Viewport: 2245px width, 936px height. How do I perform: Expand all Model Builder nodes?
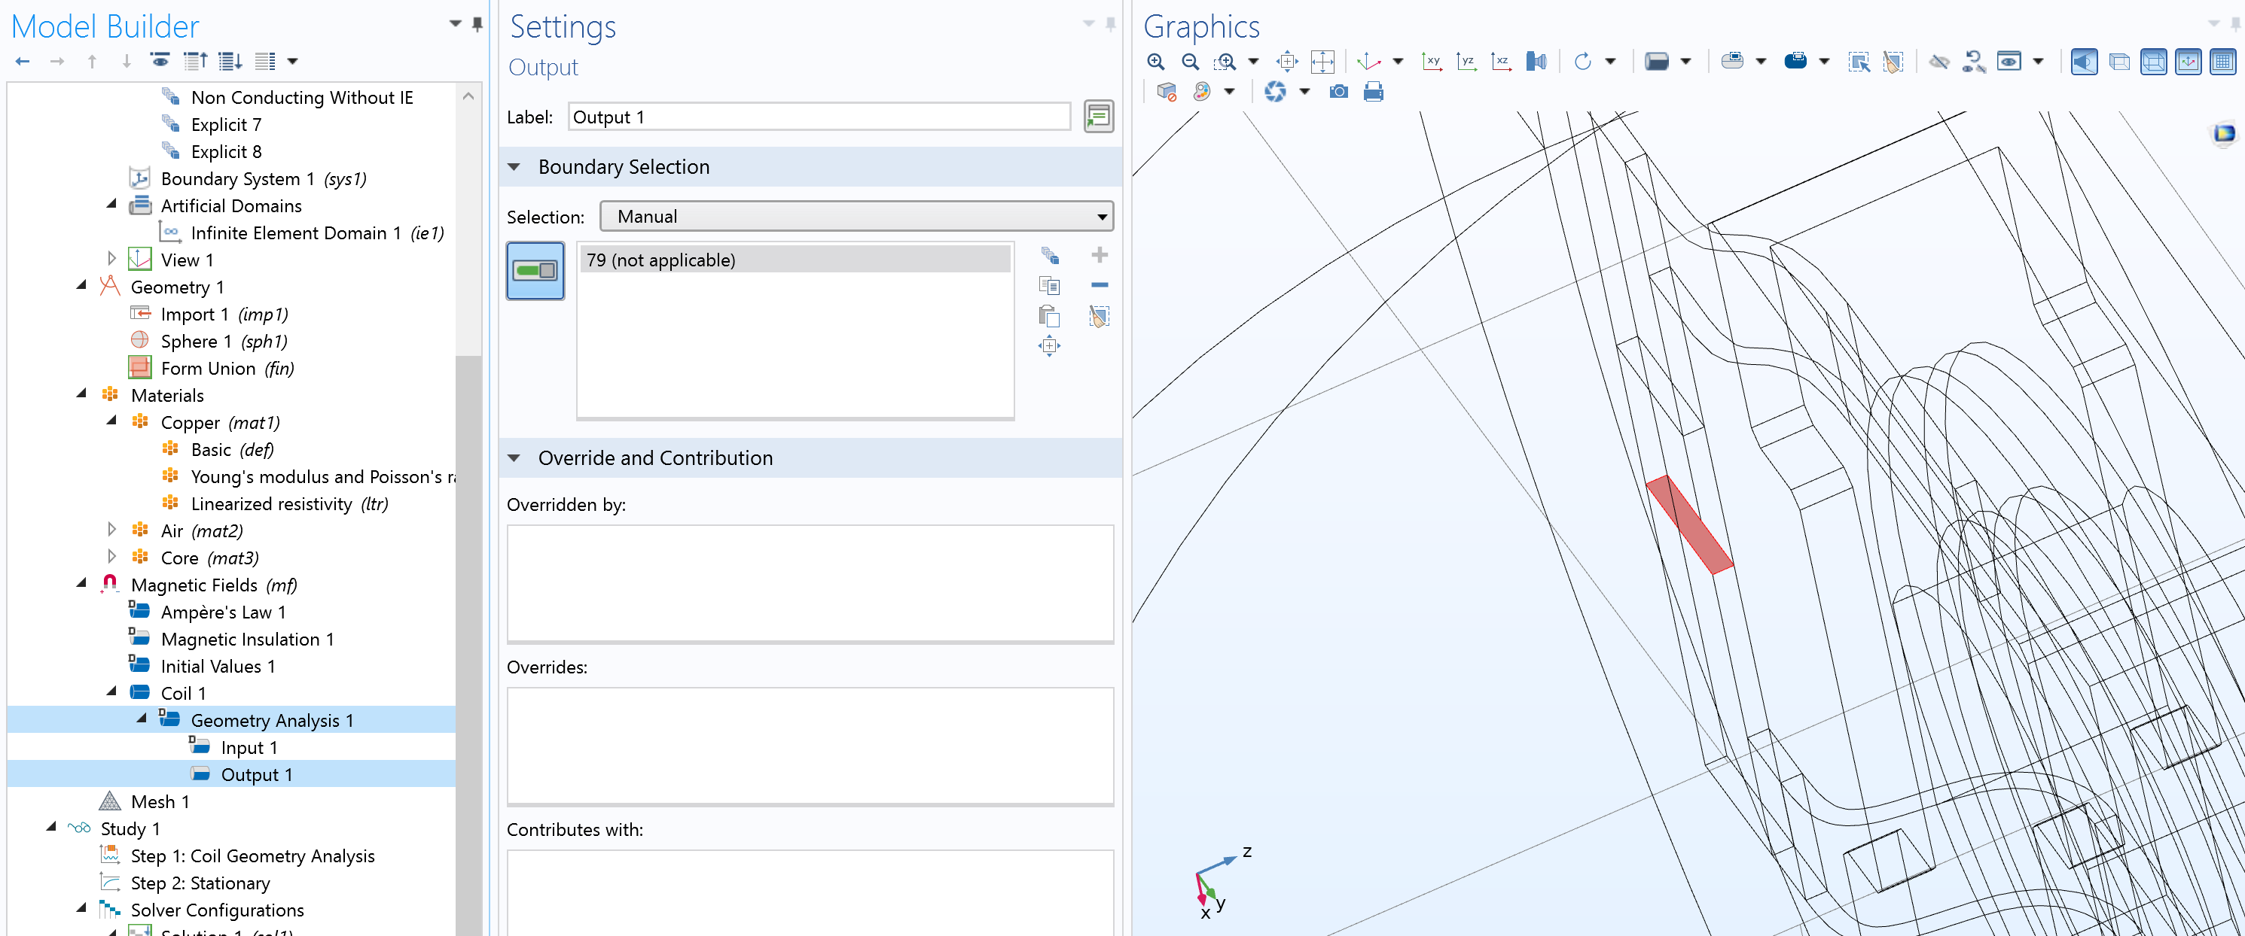pyautogui.click(x=231, y=61)
